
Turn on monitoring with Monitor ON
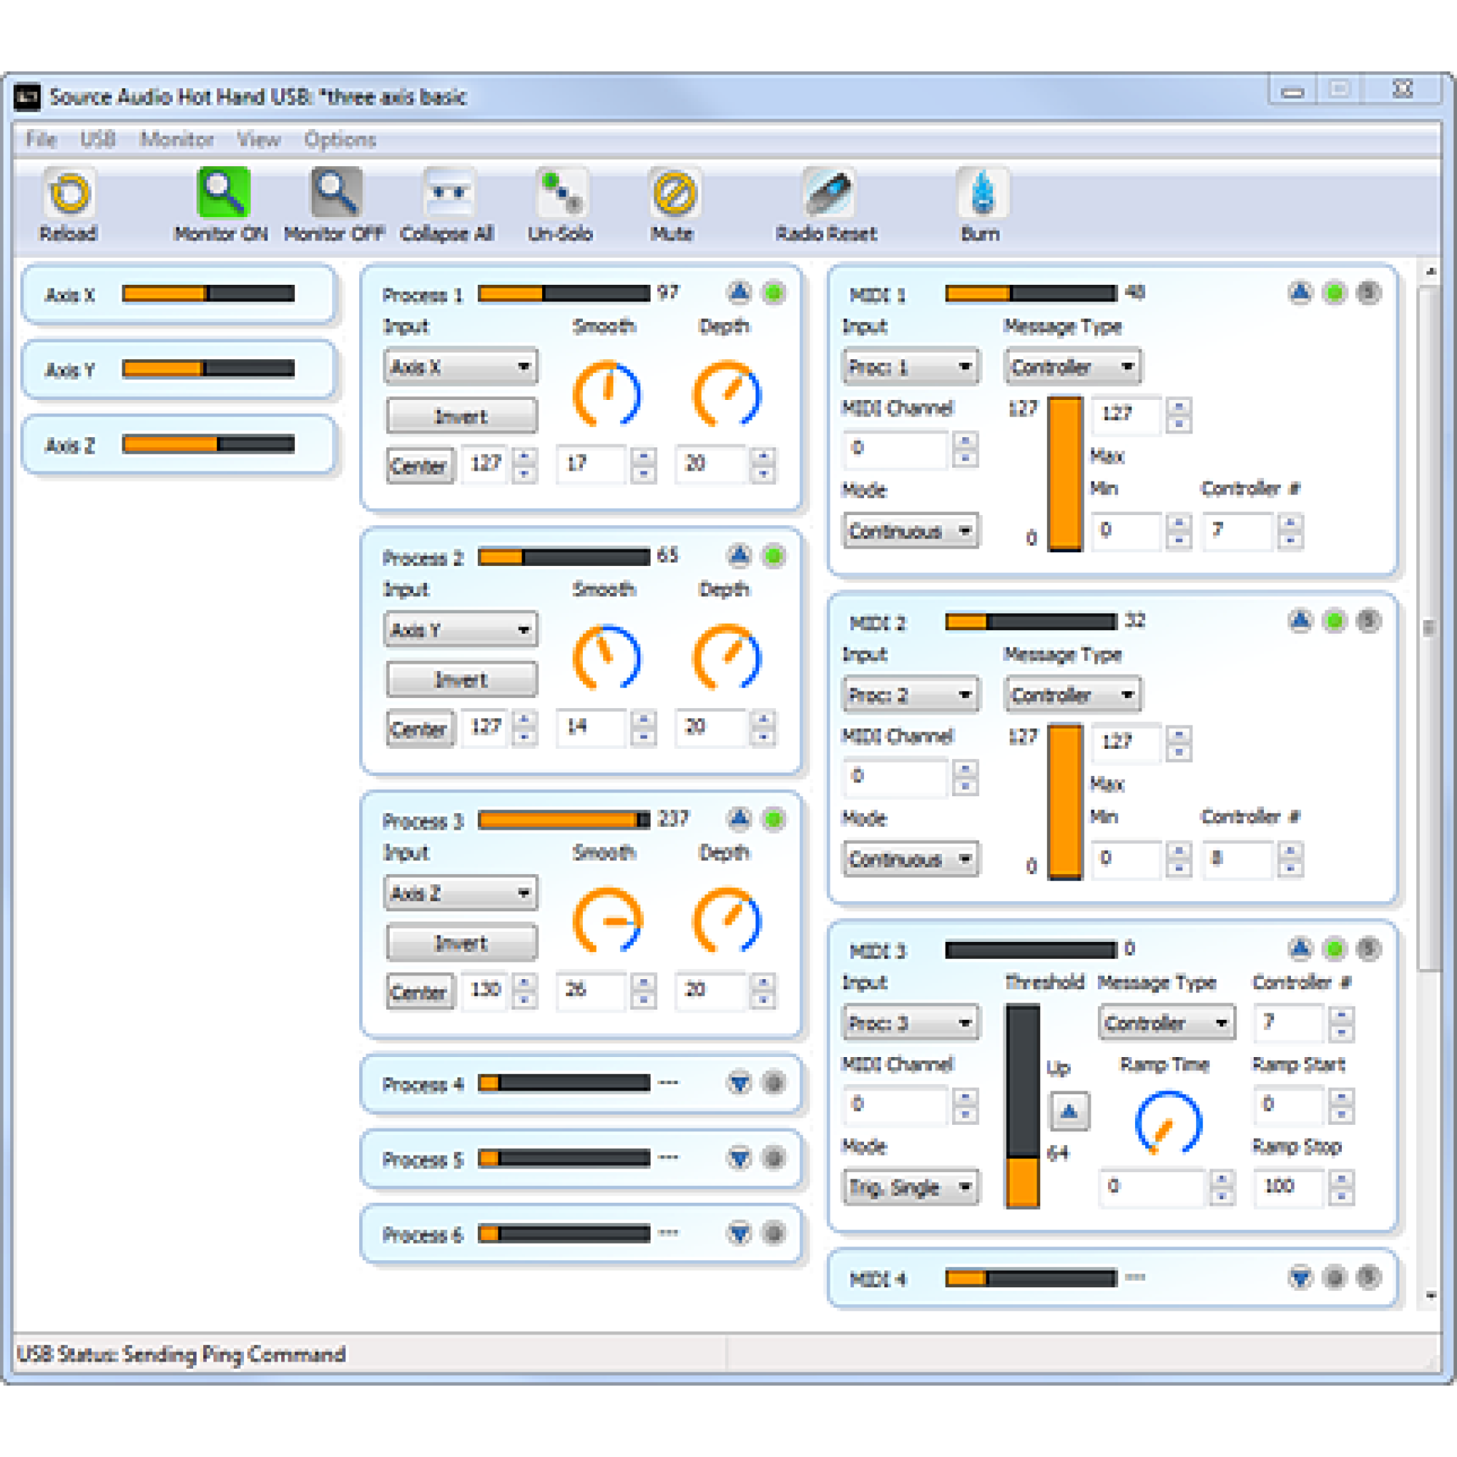pyautogui.click(x=222, y=194)
